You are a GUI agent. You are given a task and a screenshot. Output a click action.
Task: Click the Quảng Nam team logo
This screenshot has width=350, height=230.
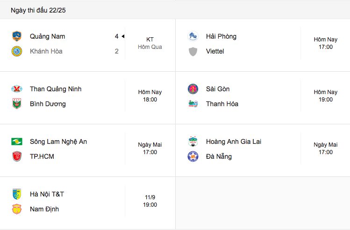[x=17, y=36]
